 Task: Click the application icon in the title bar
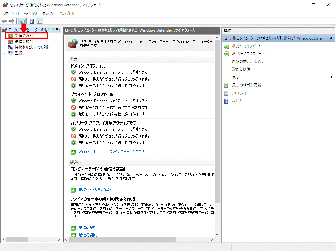click(5, 5)
